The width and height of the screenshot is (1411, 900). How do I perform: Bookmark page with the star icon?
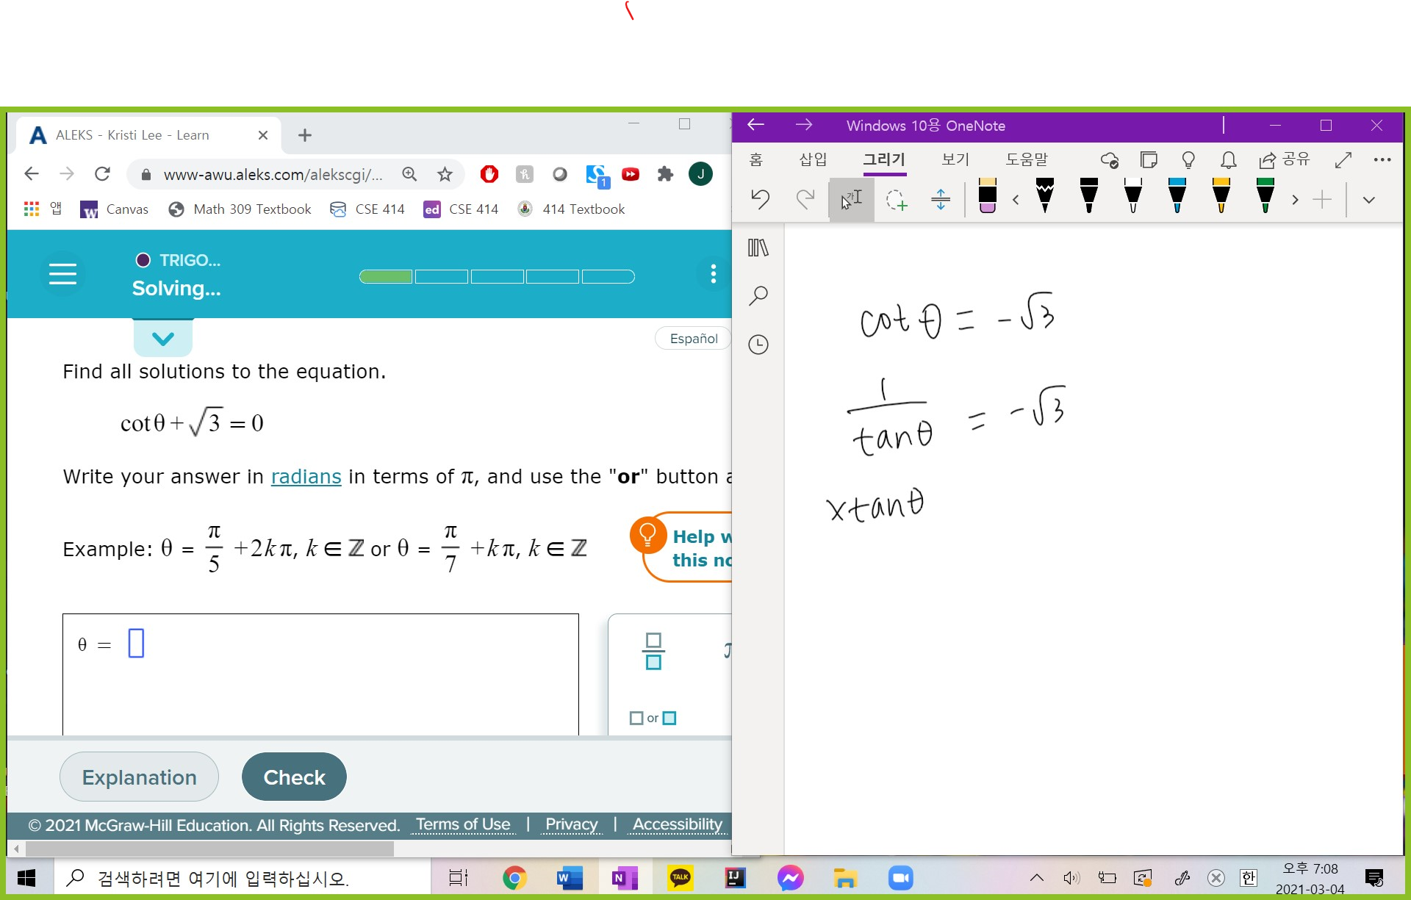pos(445,174)
